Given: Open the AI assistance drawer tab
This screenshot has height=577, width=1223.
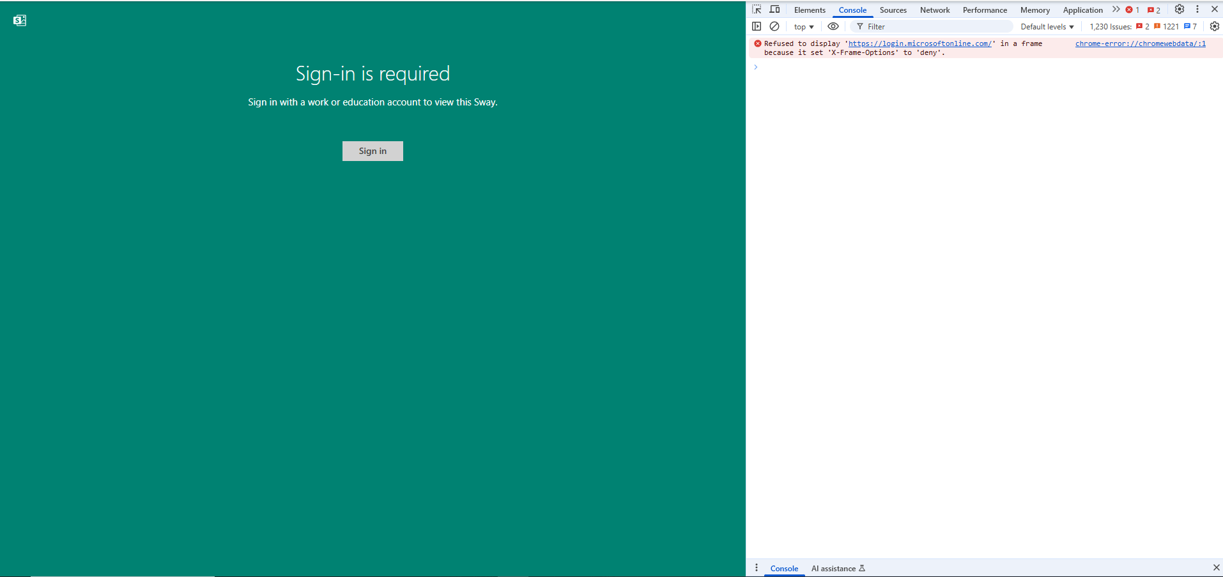Looking at the screenshot, I should (x=838, y=568).
